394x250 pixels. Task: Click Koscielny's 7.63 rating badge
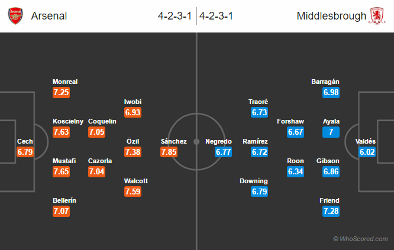click(x=62, y=132)
